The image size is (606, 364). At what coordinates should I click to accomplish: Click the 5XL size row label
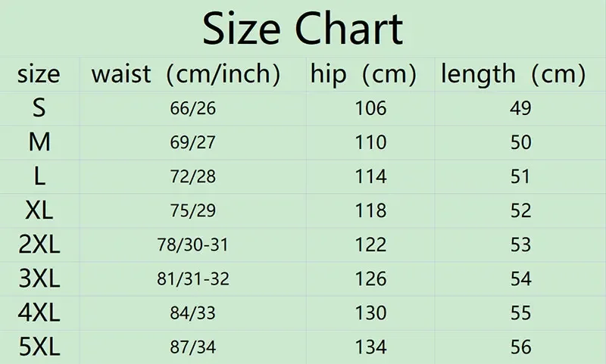tap(39, 347)
